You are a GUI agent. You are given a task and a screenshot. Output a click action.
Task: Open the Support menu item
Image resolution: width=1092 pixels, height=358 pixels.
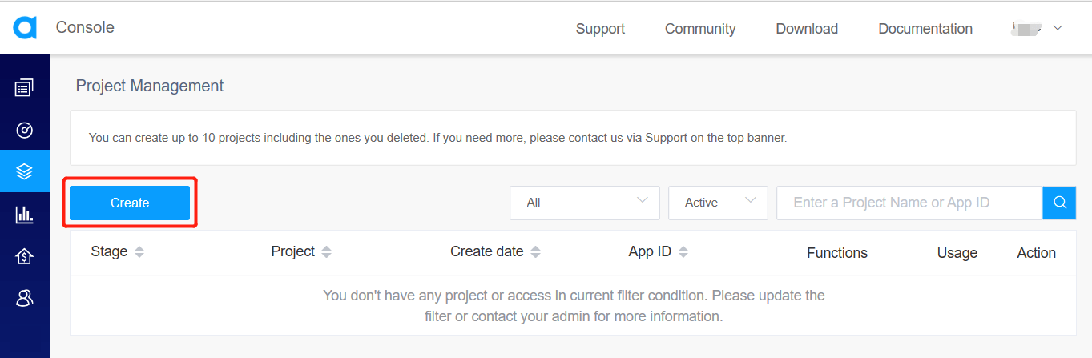[600, 29]
